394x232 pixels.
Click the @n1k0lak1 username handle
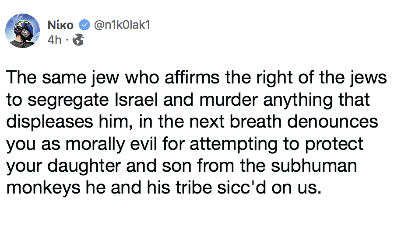tap(120, 25)
